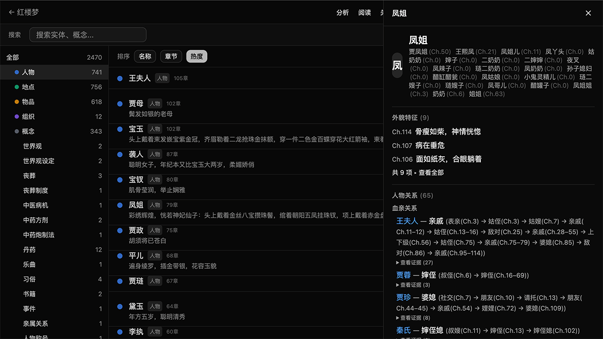Activate the 热度 sort option
This screenshot has width=603, height=339.
(196, 56)
